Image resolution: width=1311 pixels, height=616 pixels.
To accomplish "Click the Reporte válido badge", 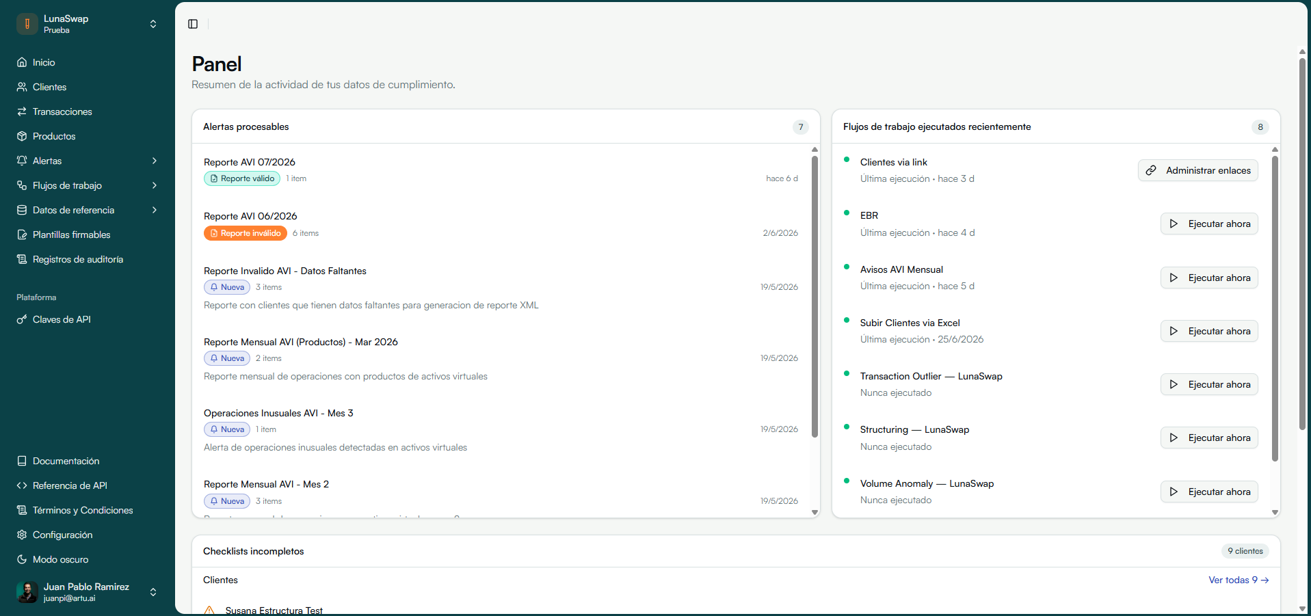I will tap(242, 178).
